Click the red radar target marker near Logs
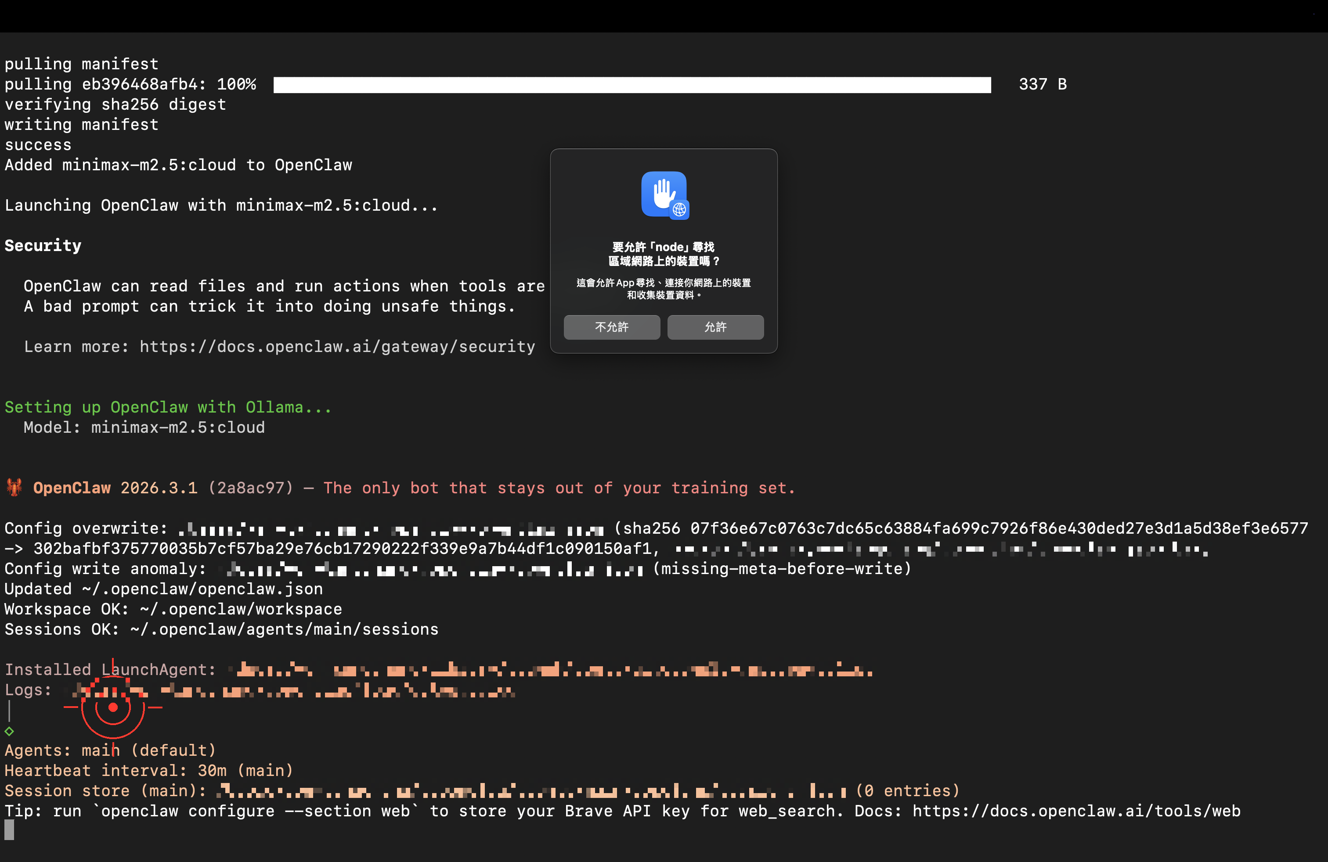The height and width of the screenshot is (862, 1328). pyautogui.click(x=113, y=707)
